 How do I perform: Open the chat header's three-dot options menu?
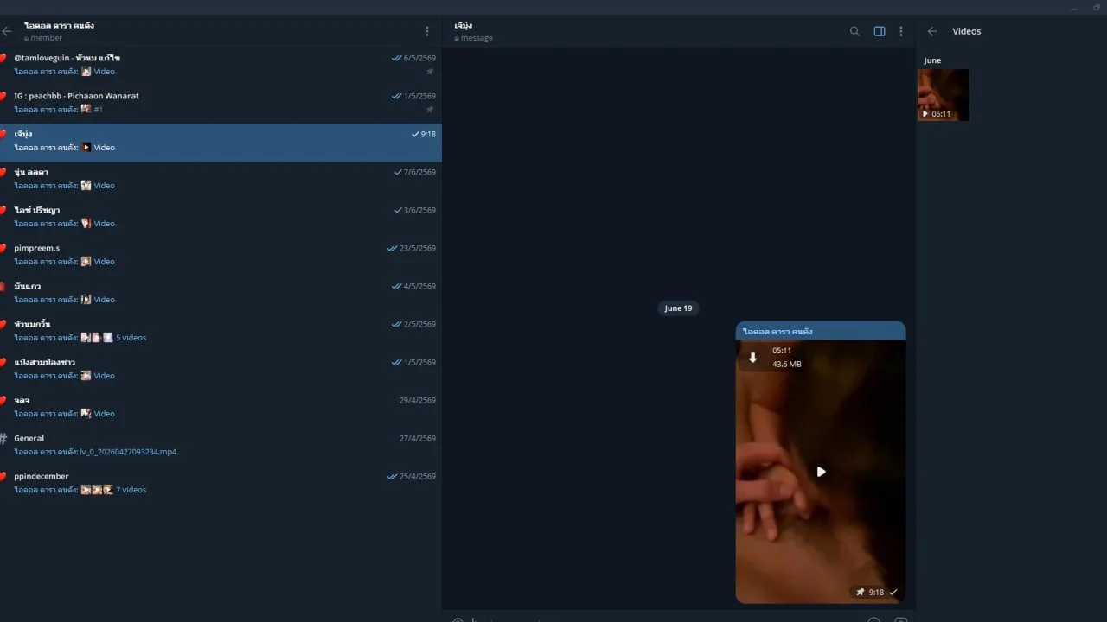[900, 31]
